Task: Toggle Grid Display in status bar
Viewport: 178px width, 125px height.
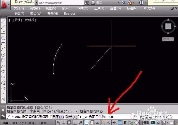Action: [69, 123]
